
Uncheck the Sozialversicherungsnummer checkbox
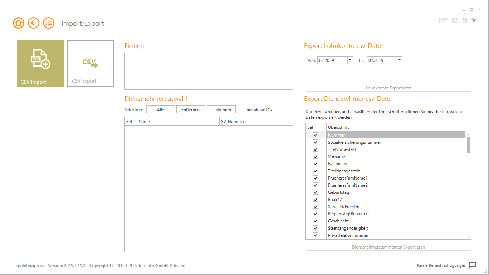[316, 142]
